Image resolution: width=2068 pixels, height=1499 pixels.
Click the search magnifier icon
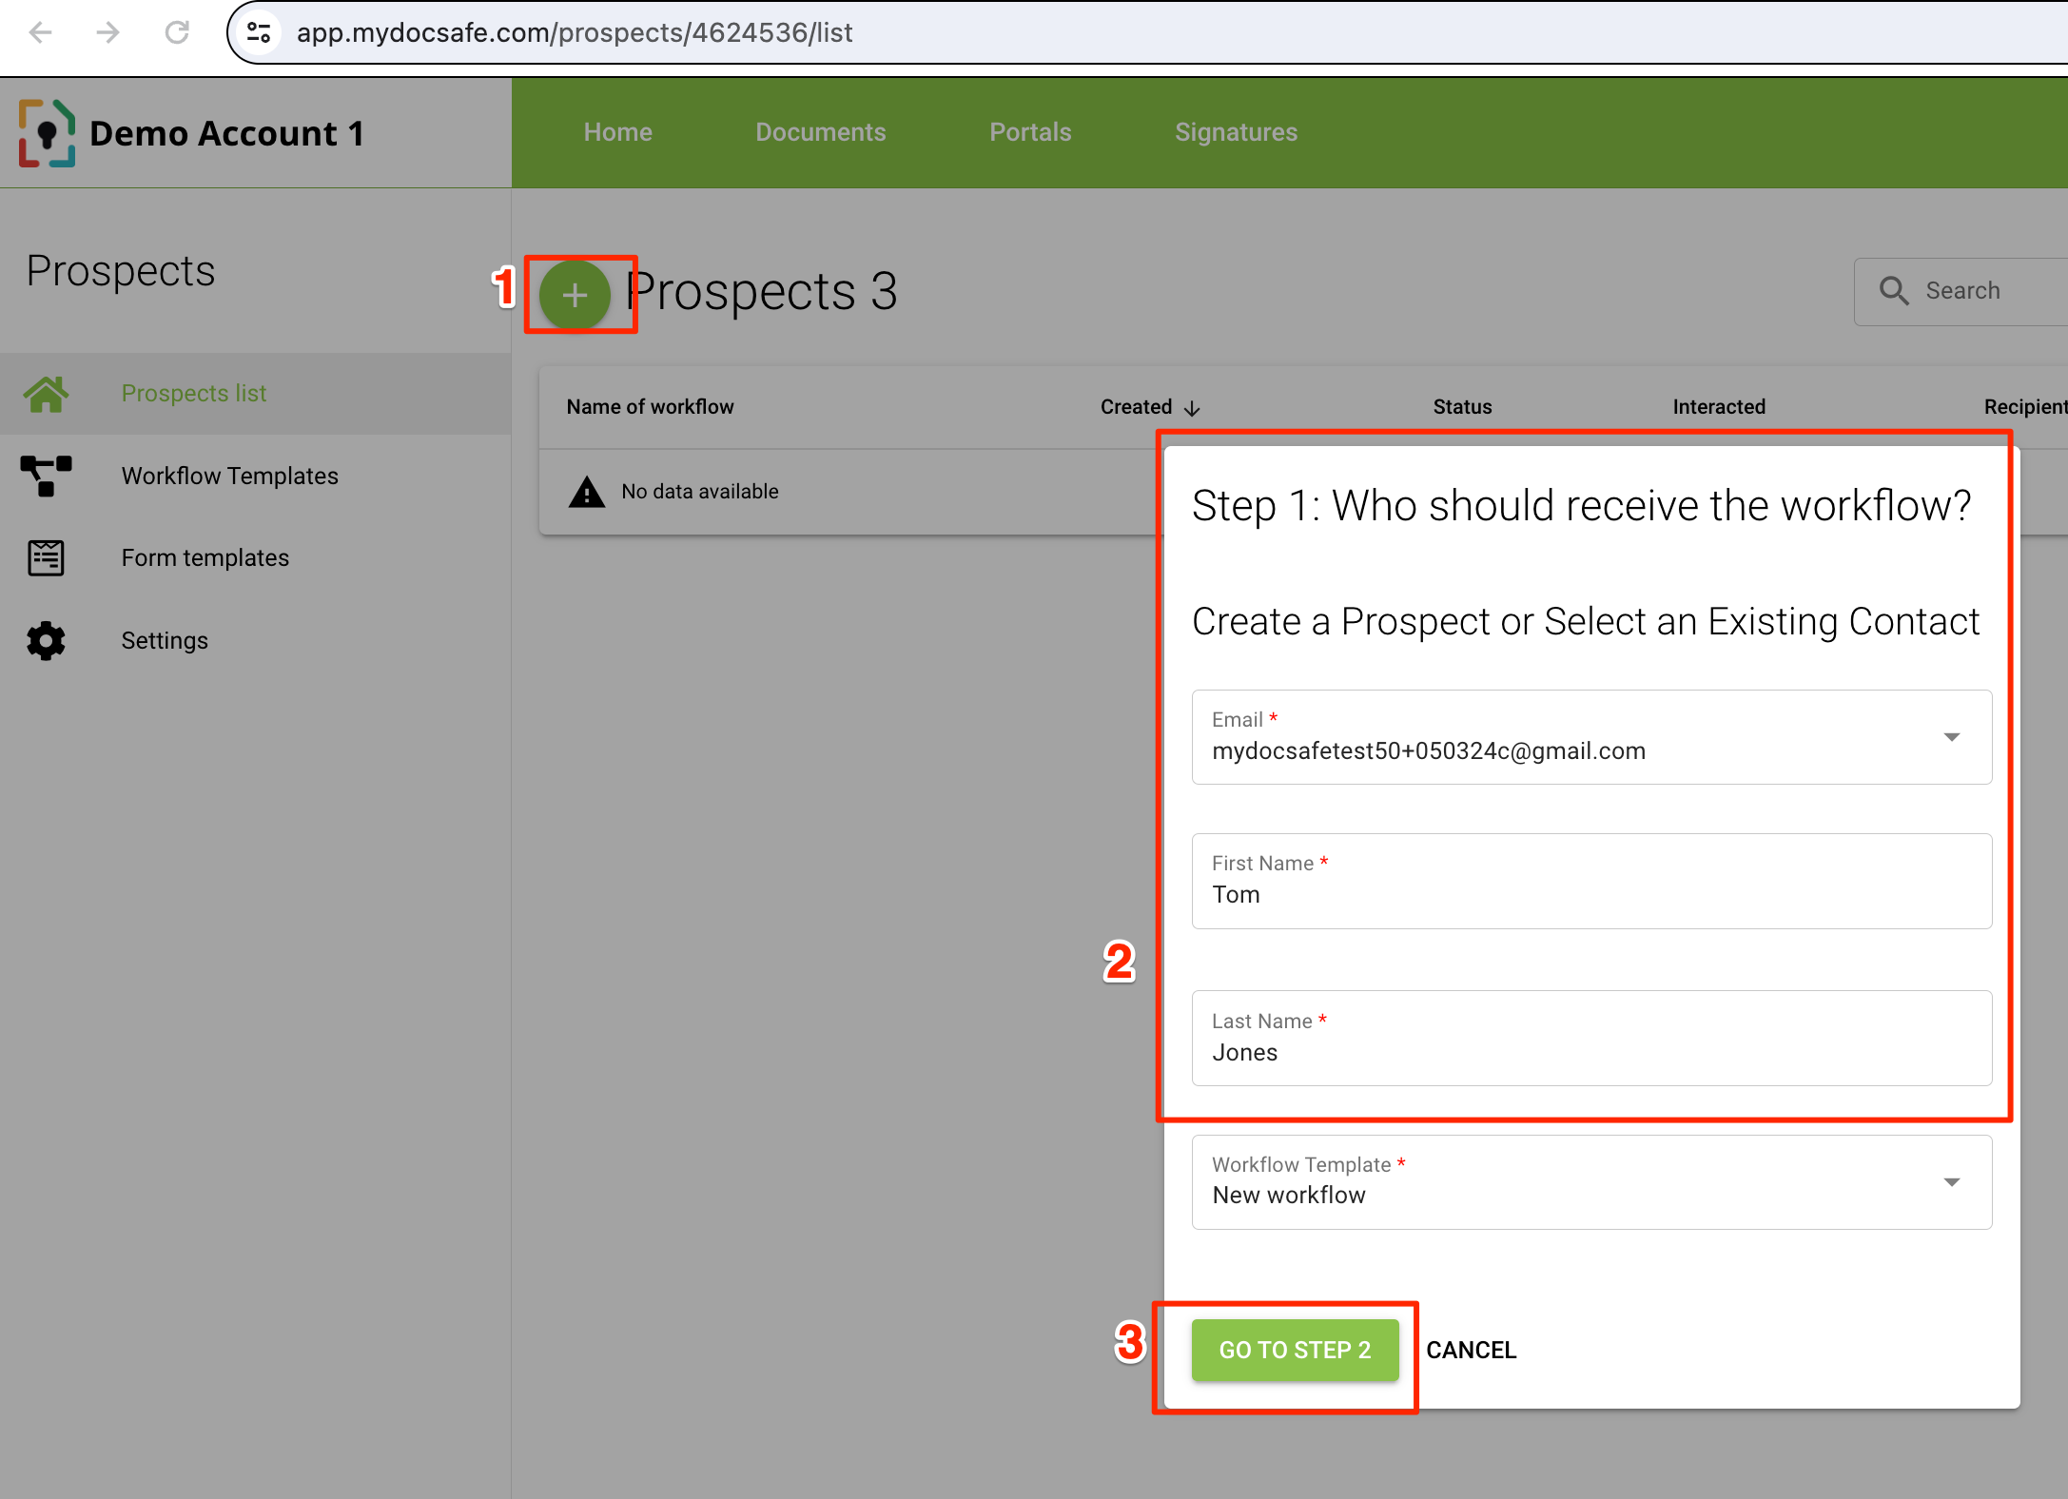[1894, 291]
